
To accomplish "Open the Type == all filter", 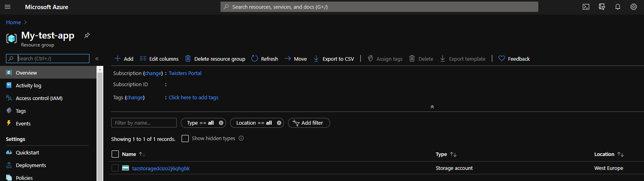I will (x=200, y=123).
